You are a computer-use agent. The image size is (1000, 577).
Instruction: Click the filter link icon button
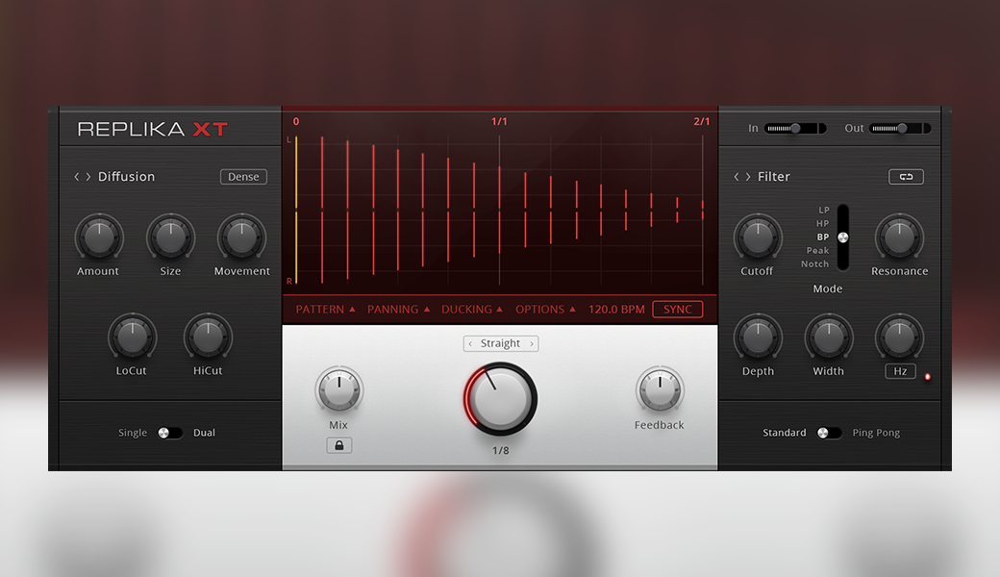pos(906,177)
